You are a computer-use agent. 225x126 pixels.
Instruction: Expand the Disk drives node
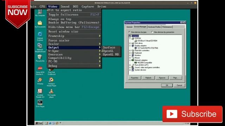(130, 43)
